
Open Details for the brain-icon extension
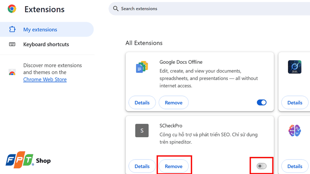295,166
